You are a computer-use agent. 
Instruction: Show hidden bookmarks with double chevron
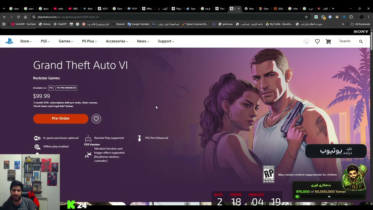pos(343,24)
